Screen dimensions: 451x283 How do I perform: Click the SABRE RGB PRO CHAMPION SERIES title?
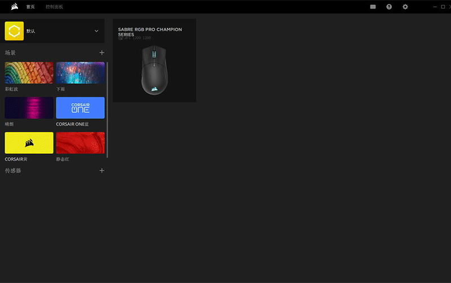coord(150,32)
